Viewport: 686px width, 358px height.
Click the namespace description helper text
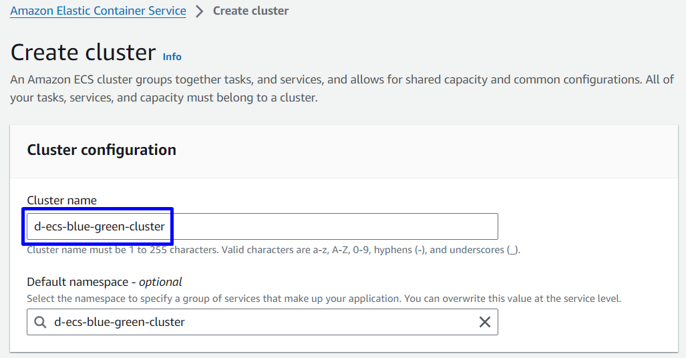pyautogui.click(x=324, y=299)
